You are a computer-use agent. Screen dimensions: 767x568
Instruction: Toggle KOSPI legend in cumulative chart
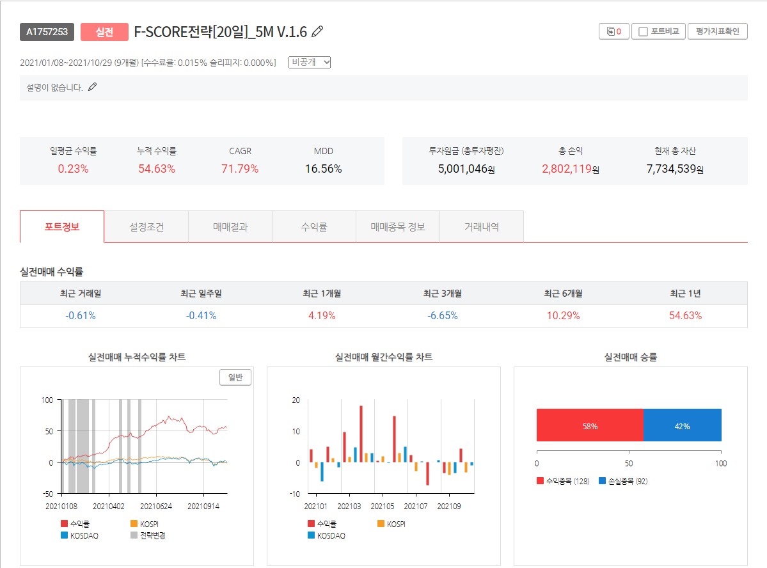click(x=145, y=523)
